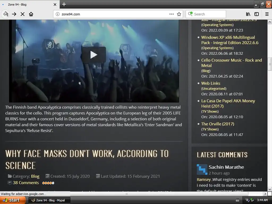Click the search engine magnifier icon

[x=190, y=14]
